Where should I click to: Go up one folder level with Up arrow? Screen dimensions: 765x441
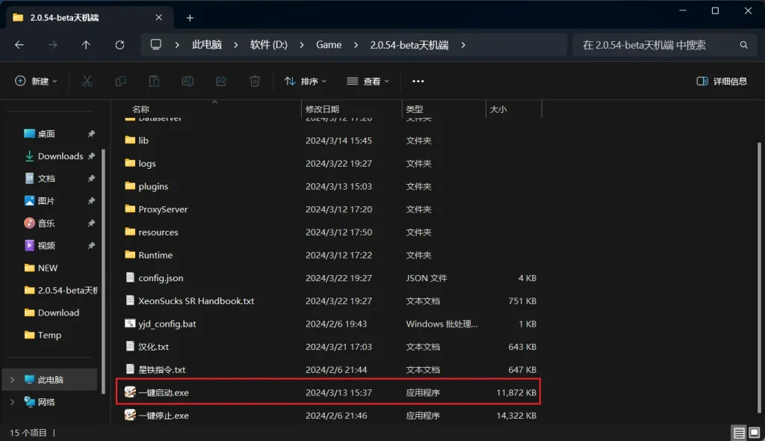(86, 45)
